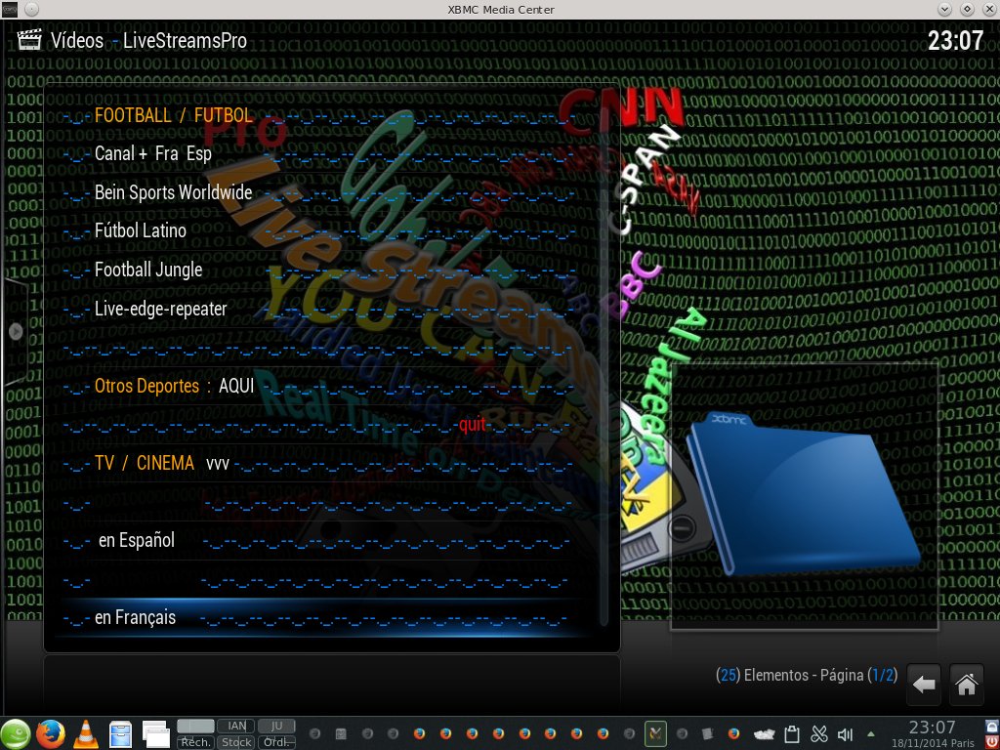Toggle the round button beside the window menu

pos(32,9)
